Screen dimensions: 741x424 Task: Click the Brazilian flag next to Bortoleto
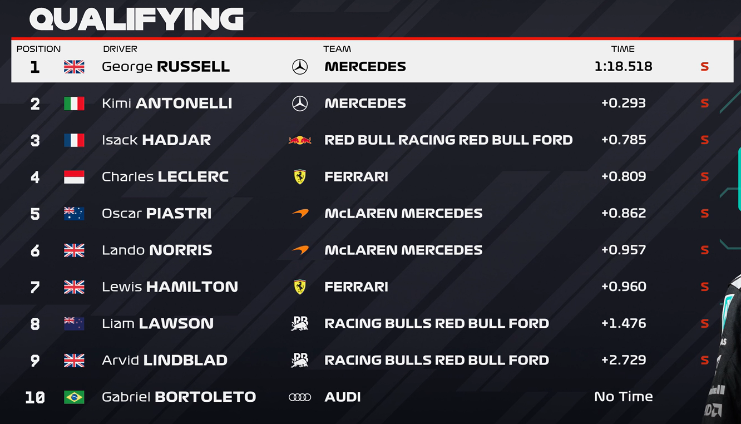[74, 397]
